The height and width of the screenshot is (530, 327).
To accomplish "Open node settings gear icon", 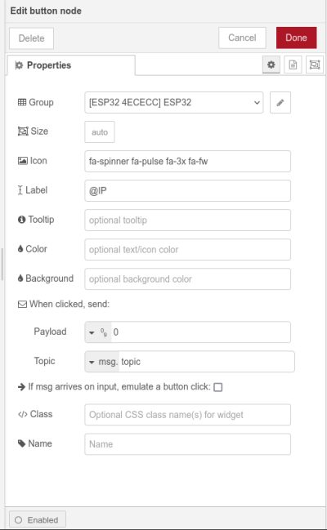I will point(271,65).
